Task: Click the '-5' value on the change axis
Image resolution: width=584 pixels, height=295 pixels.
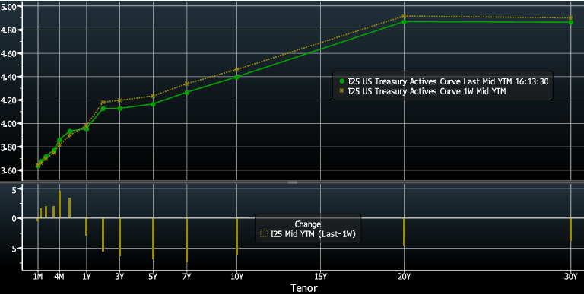Action: click(12, 248)
